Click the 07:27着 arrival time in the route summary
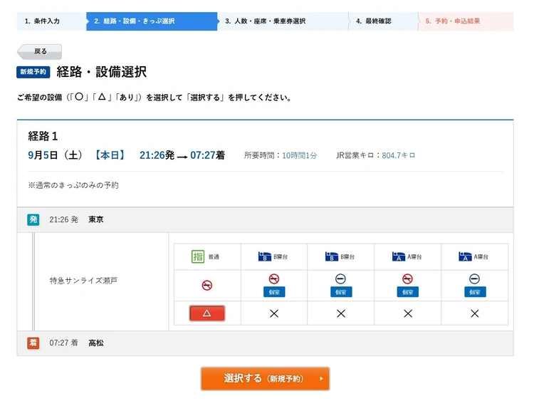Image resolution: width=534 pixels, height=406 pixels. (207, 155)
